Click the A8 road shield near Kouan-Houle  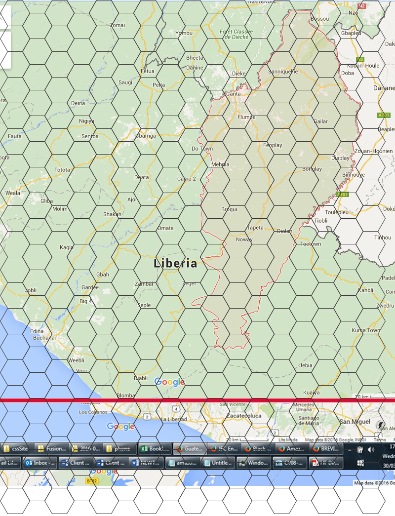[x=360, y=59]
